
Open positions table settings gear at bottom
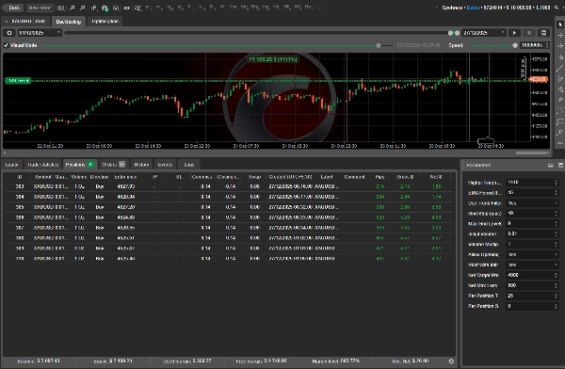(451, 361)
